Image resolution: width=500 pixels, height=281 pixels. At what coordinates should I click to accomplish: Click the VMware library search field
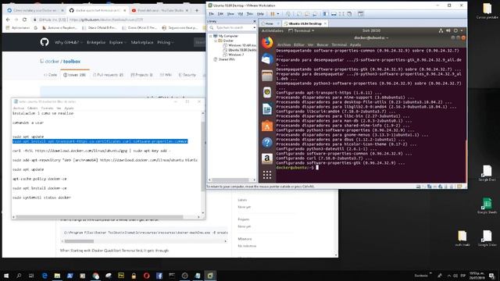pyautogui.click(x=231, y=28)
